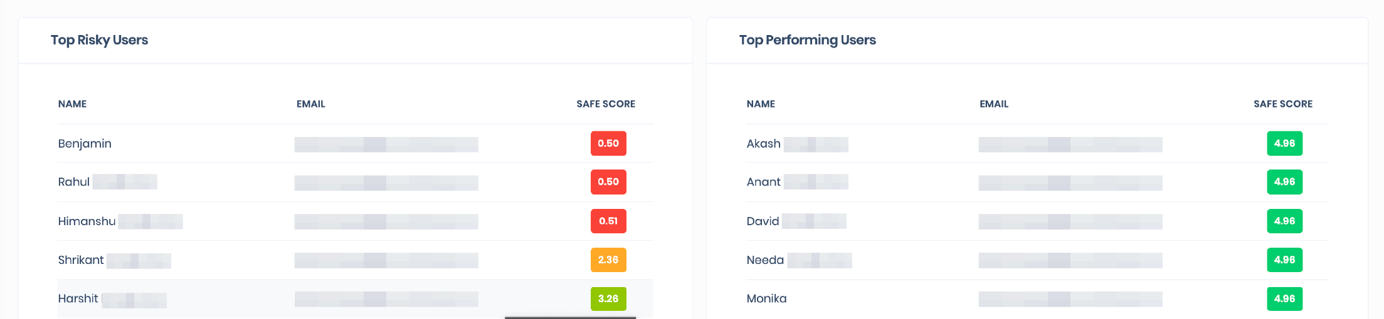Click EMAIL column header in performing users
The height and width of the screenshot is (319, 1384).
pos(994,104)
